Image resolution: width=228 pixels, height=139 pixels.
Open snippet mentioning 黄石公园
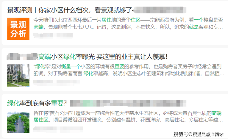tap(128, 117)
